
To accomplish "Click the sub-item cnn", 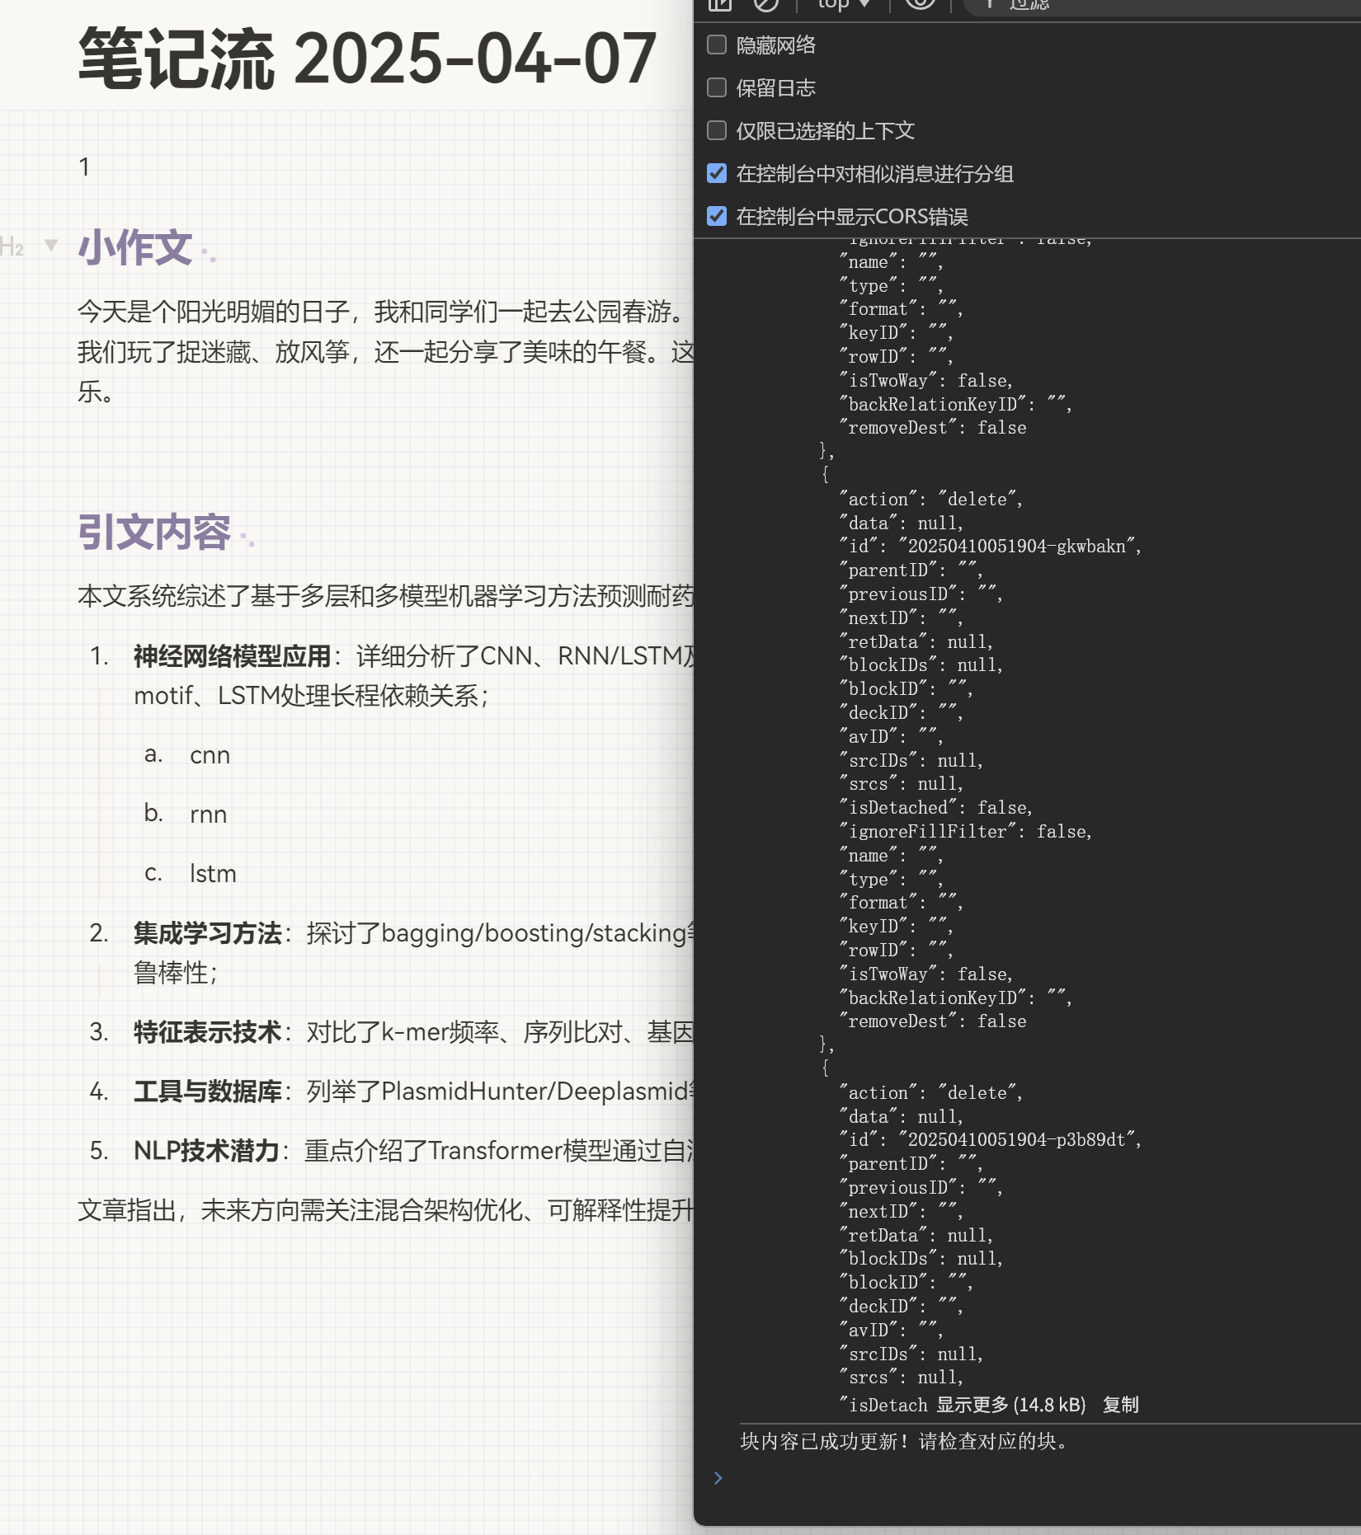I will pyautogui.click(x=210, y=755).
